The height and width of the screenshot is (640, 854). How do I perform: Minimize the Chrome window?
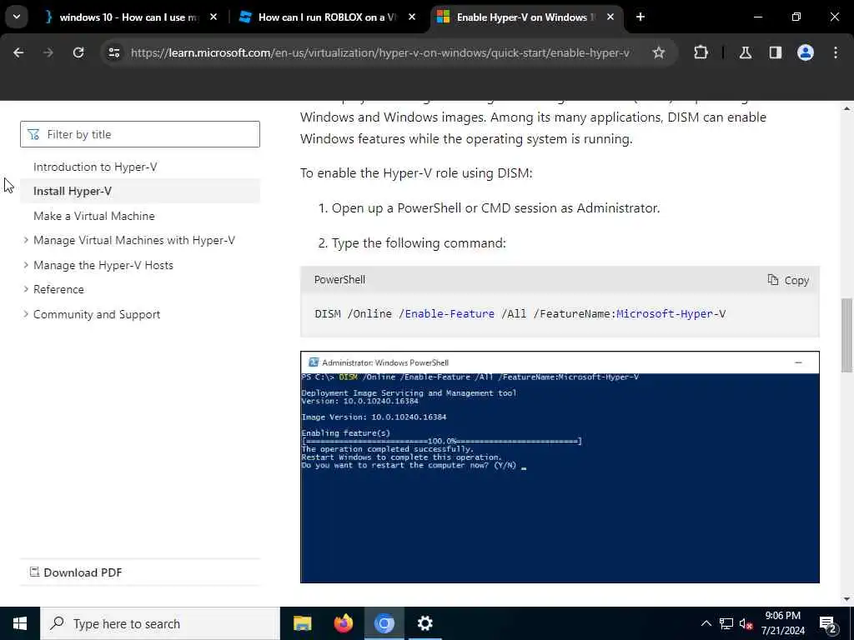(758, 17)
